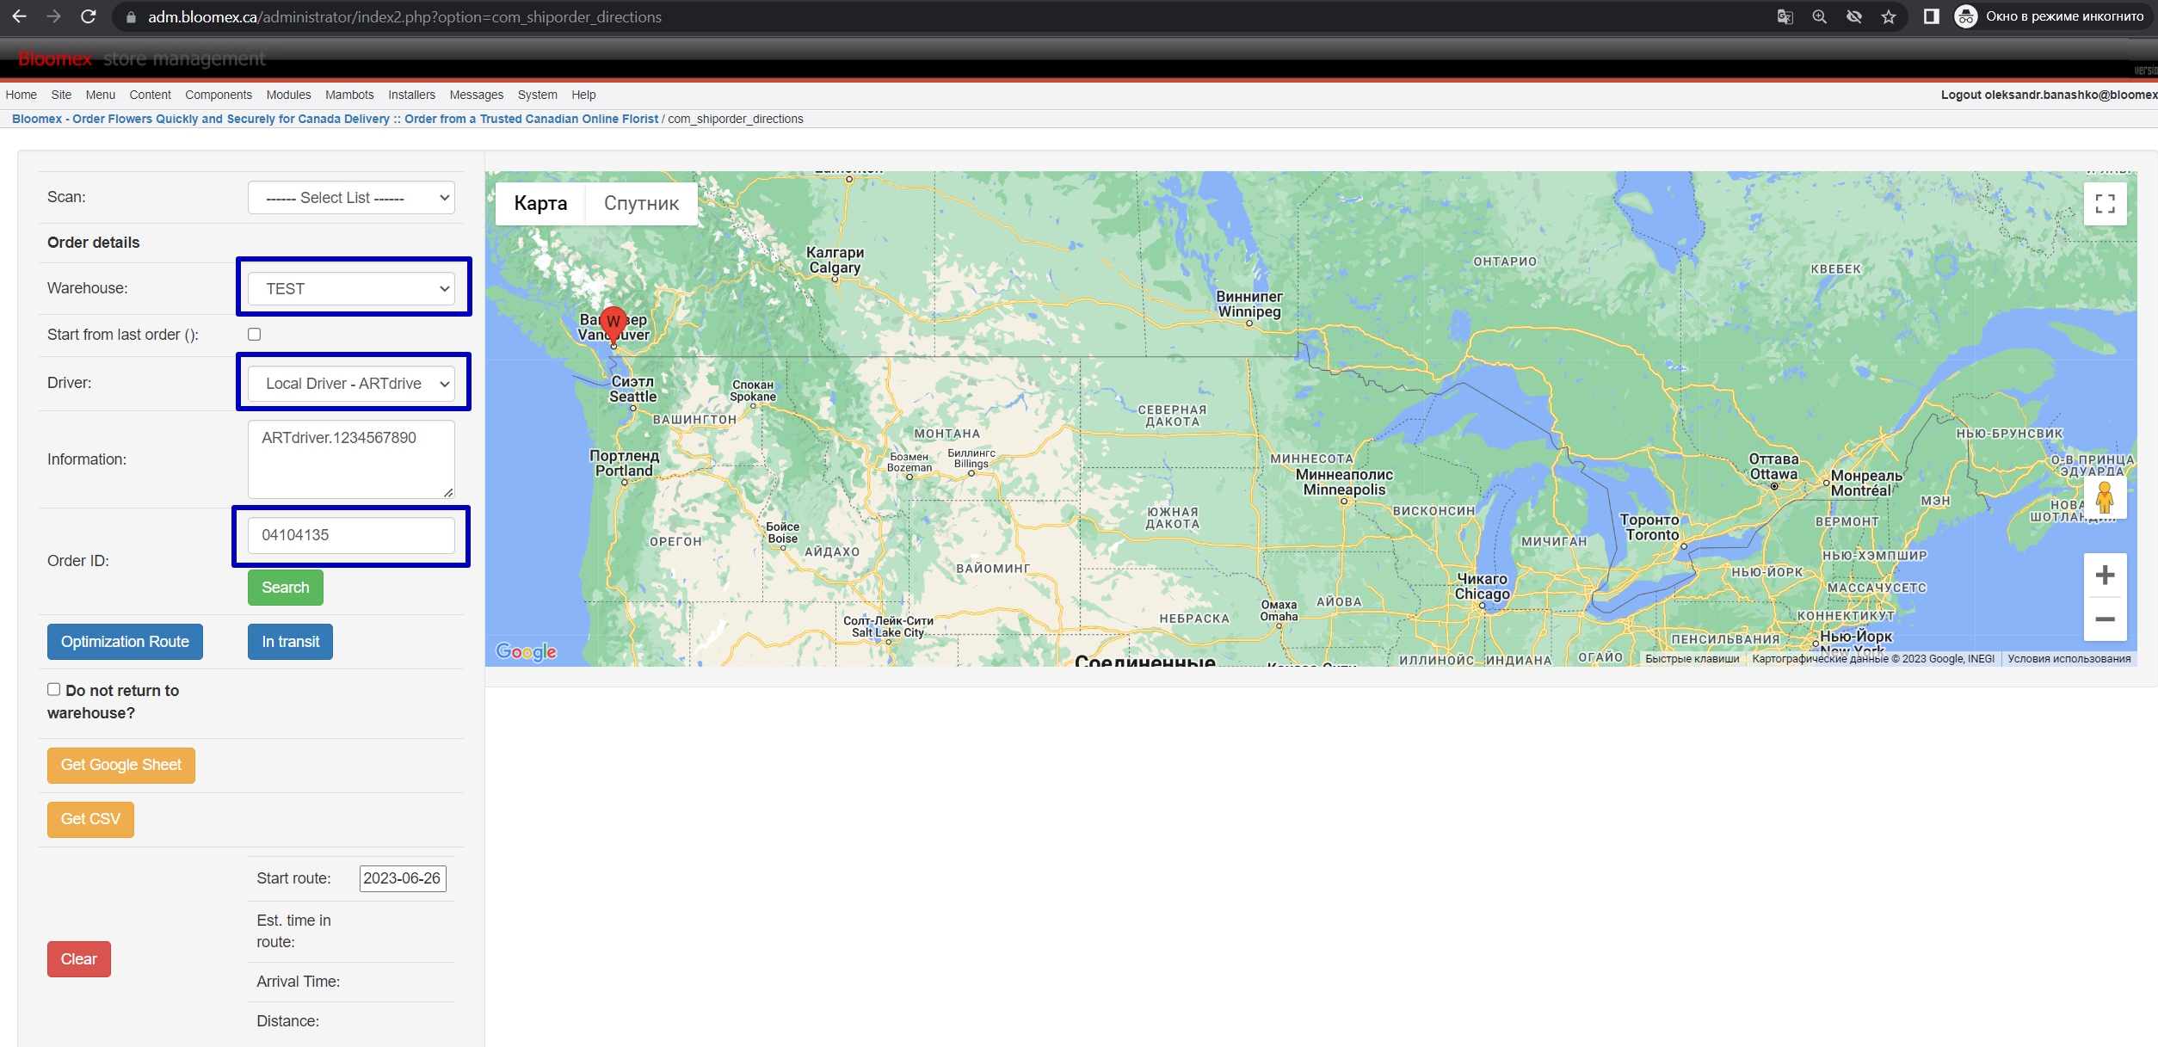Click the crossed-out eye icon in the address bar
The height and width of the screenshot is (1047, 2158).
pos(1854,16)
